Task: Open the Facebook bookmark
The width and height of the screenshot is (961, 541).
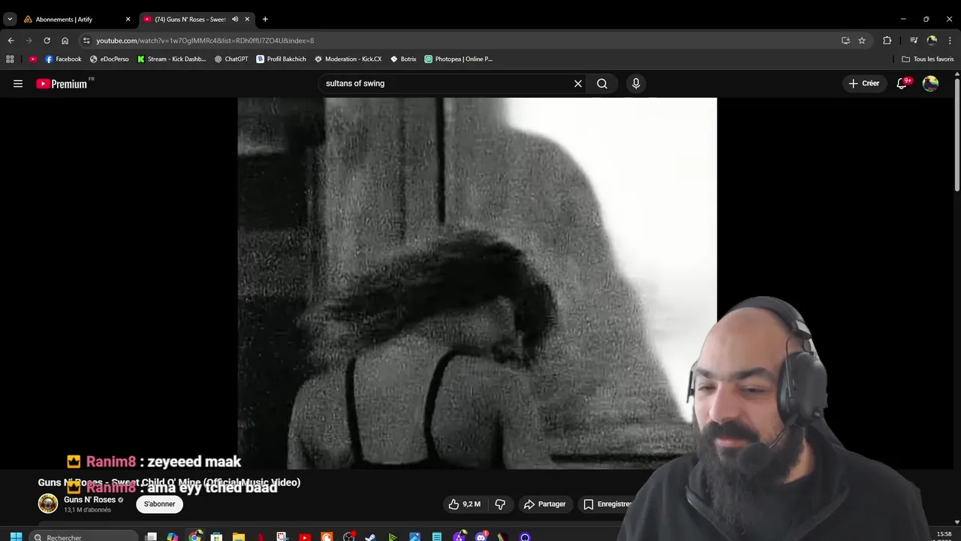Action: pyautogui.click(x=63, y=59)
